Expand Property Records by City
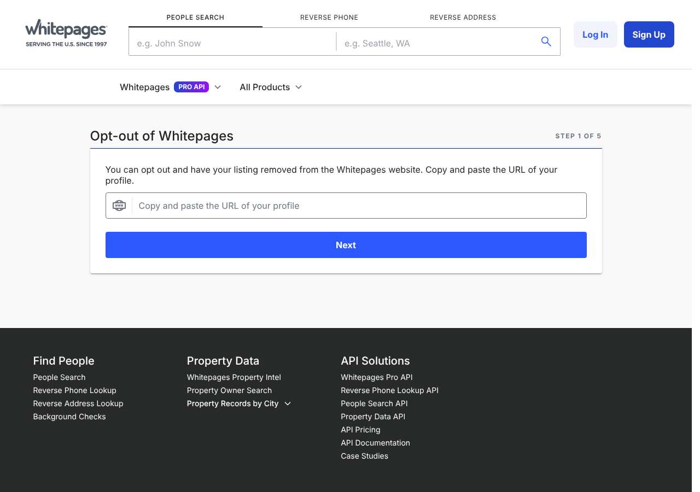The width and height of the screenshot is (700, 492). pos(239,403)
